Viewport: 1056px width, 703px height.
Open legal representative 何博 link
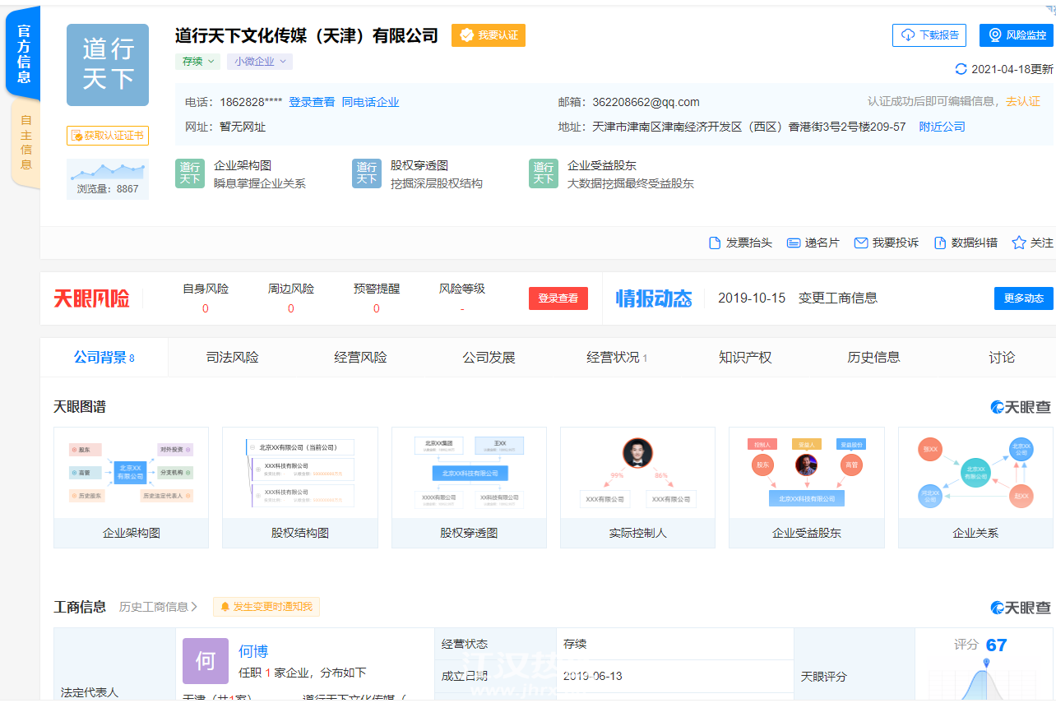coord(253,652)
